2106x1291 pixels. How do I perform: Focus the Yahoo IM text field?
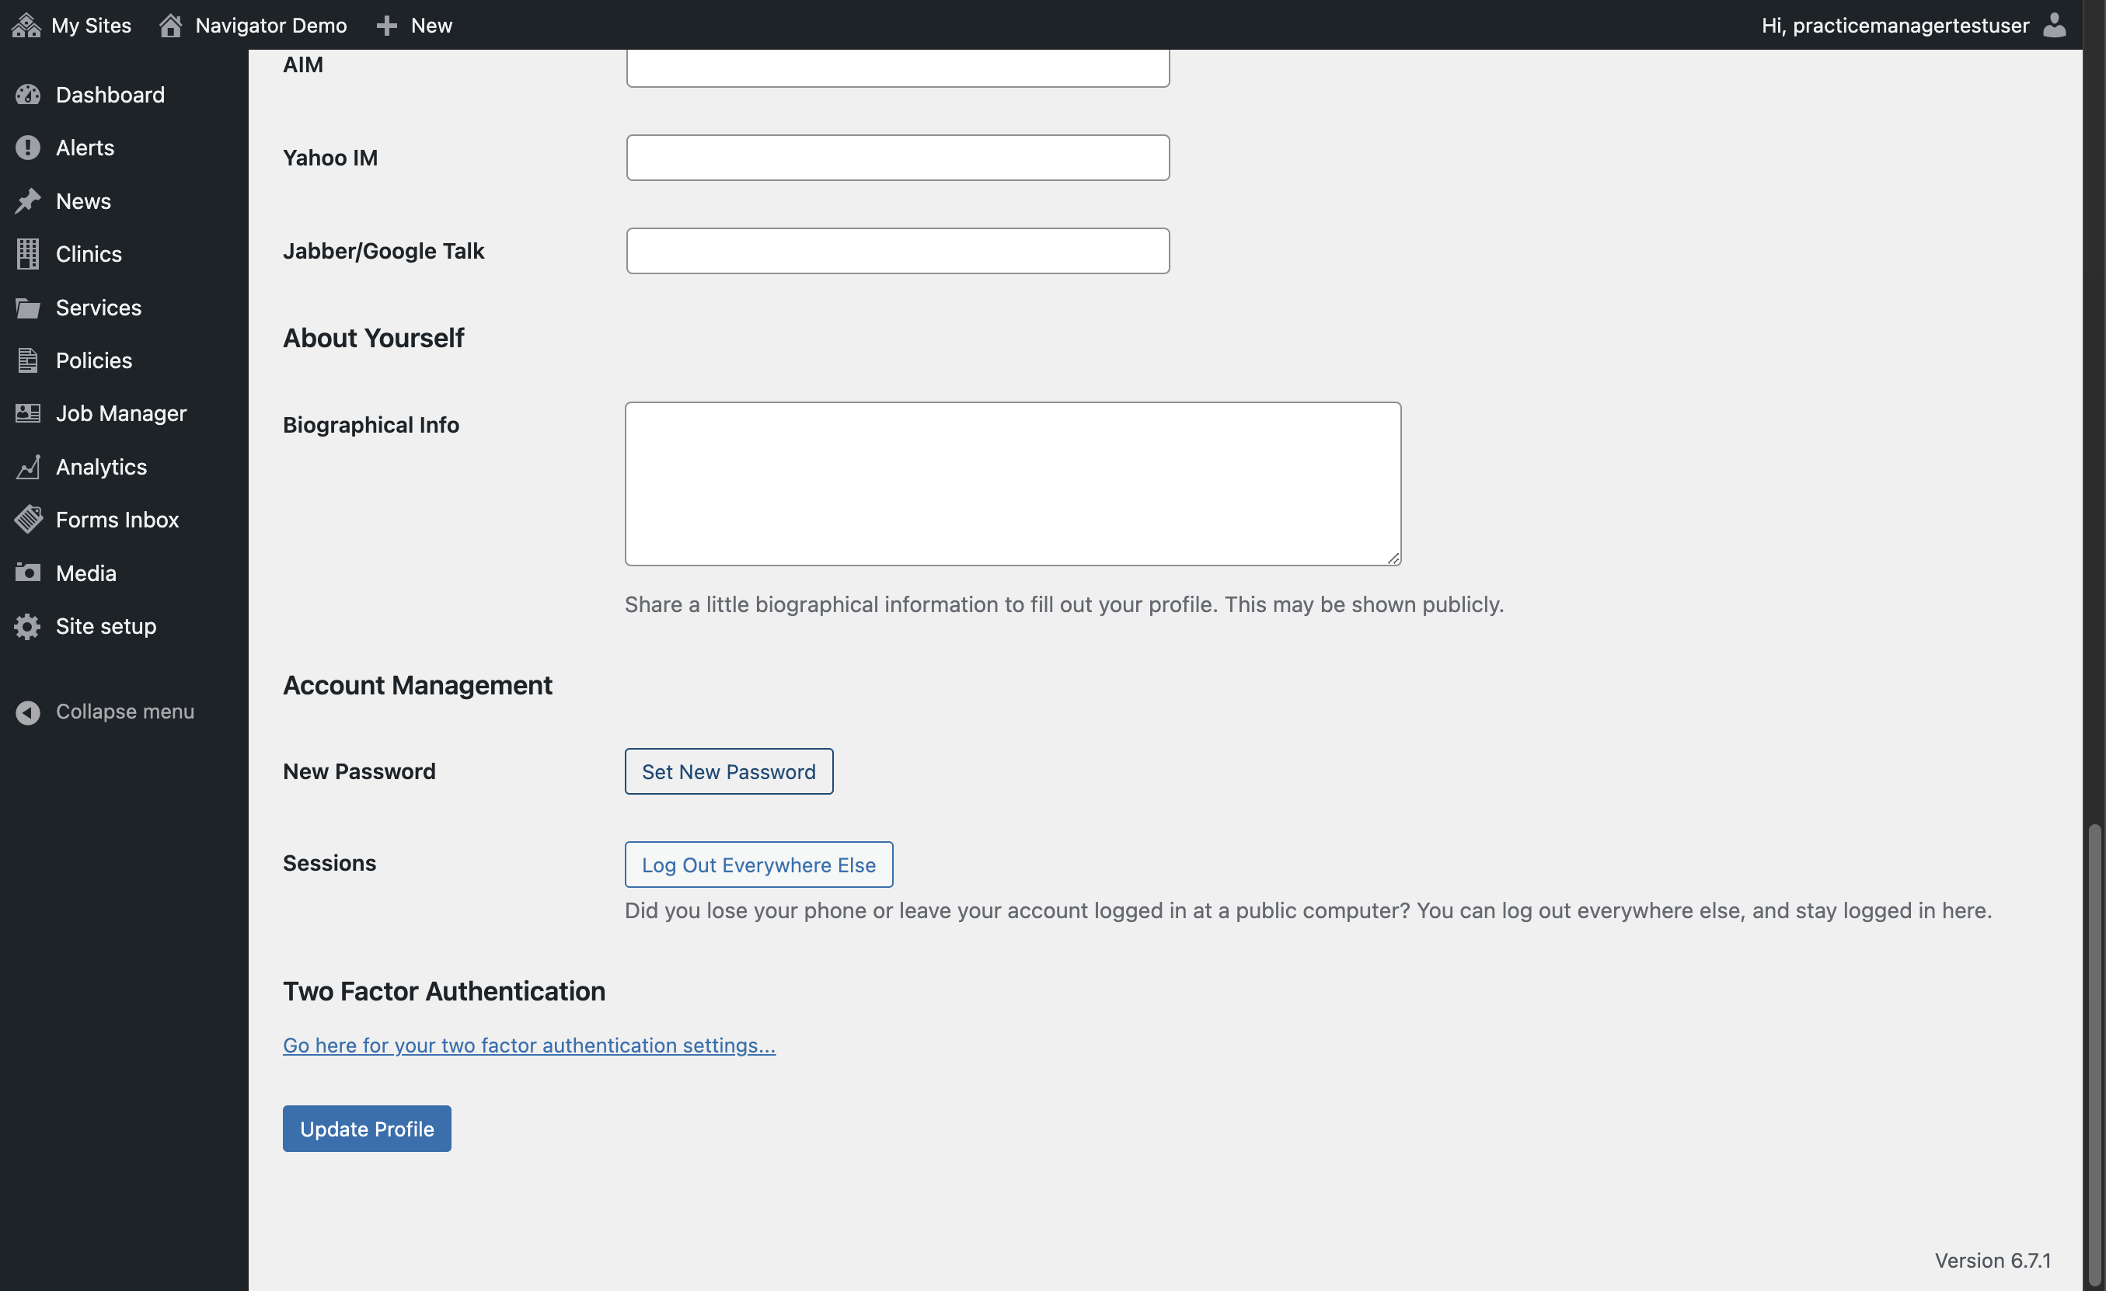tap(898, 157)
